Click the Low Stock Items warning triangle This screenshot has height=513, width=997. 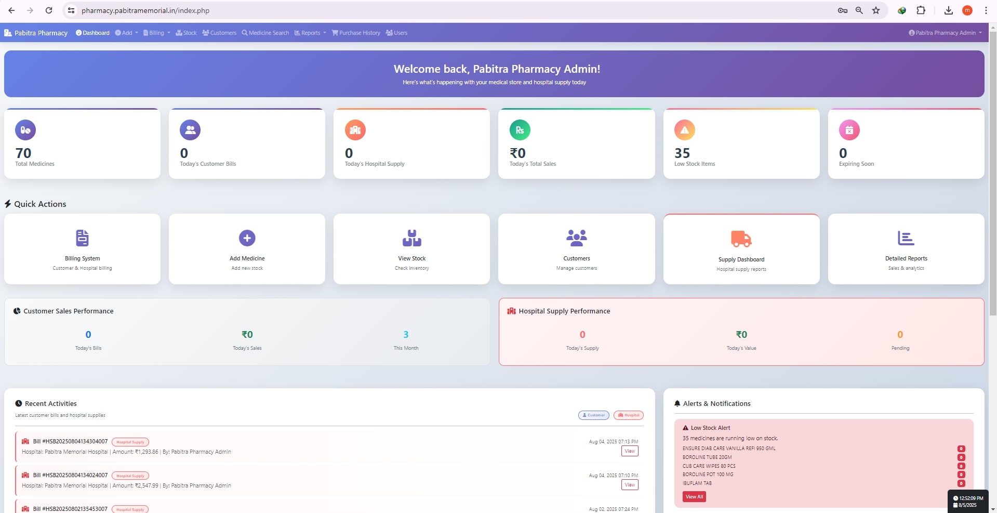coord(684,130)
